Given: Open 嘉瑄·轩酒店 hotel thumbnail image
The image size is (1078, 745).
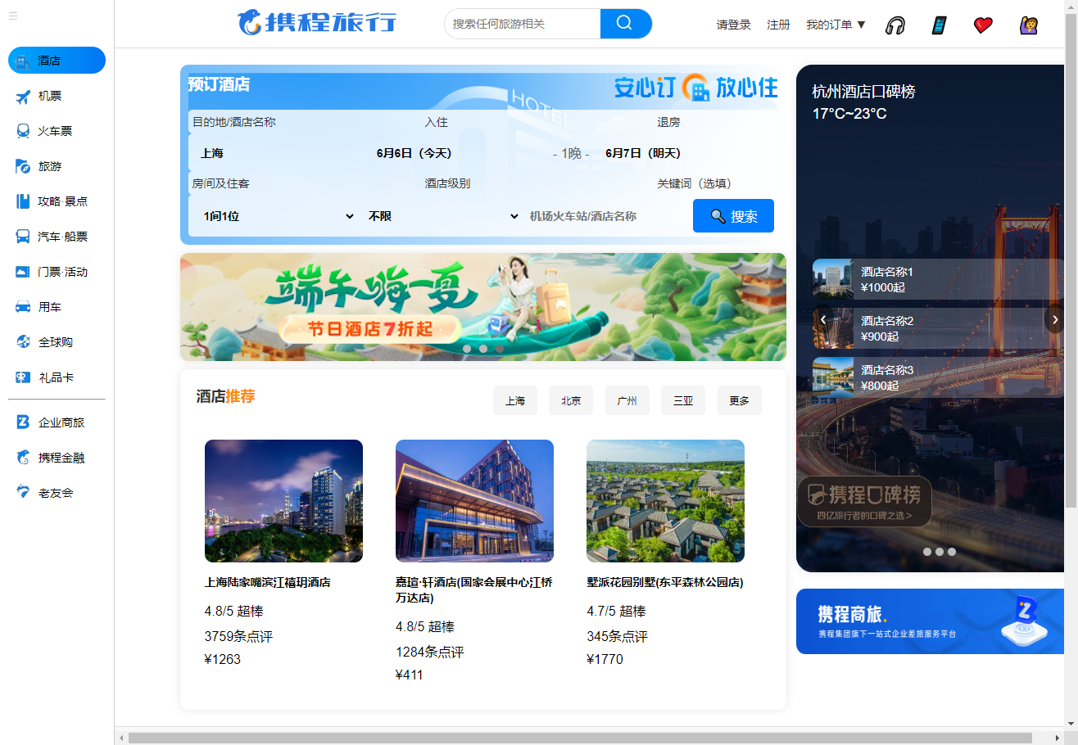Looking at the screenshot, I should click(474, 501).
